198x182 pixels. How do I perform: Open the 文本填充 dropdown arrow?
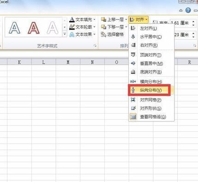(x=94, y=19)
